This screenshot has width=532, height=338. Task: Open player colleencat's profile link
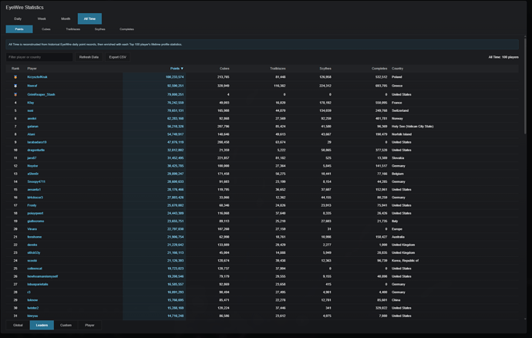click(35, 269)
